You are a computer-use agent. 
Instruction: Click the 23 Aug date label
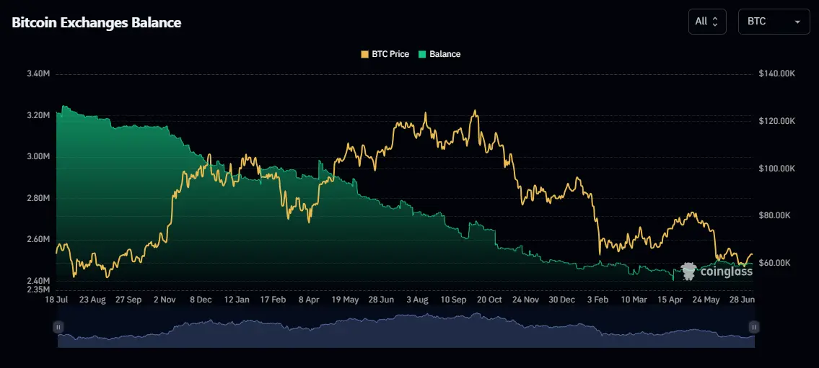92,300
